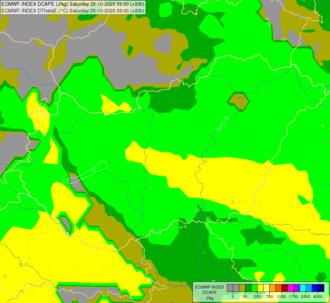The image size is (330, 303).
Task: Click the legend tick value 1750
Action: click(294, 297)
